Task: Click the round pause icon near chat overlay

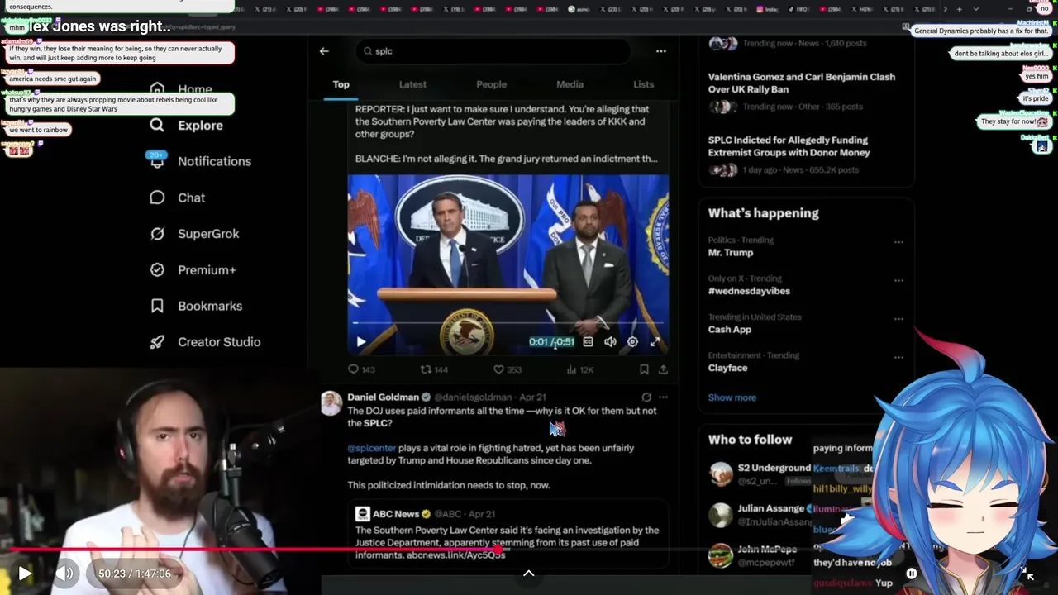Action: pos(912,574)
